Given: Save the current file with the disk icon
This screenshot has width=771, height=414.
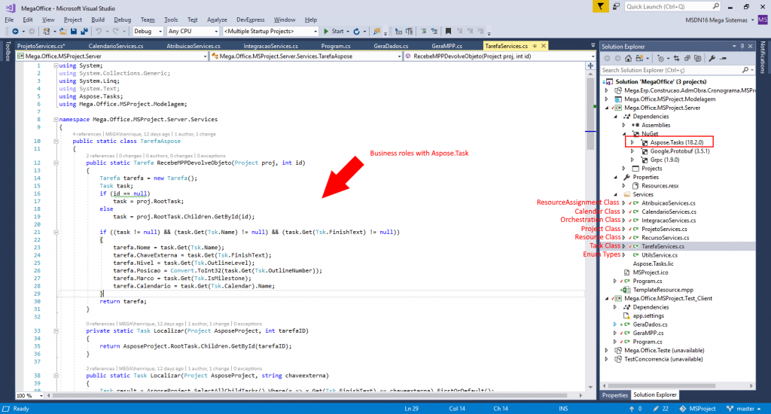Looking at the screenshot, I should click(73, 32).
